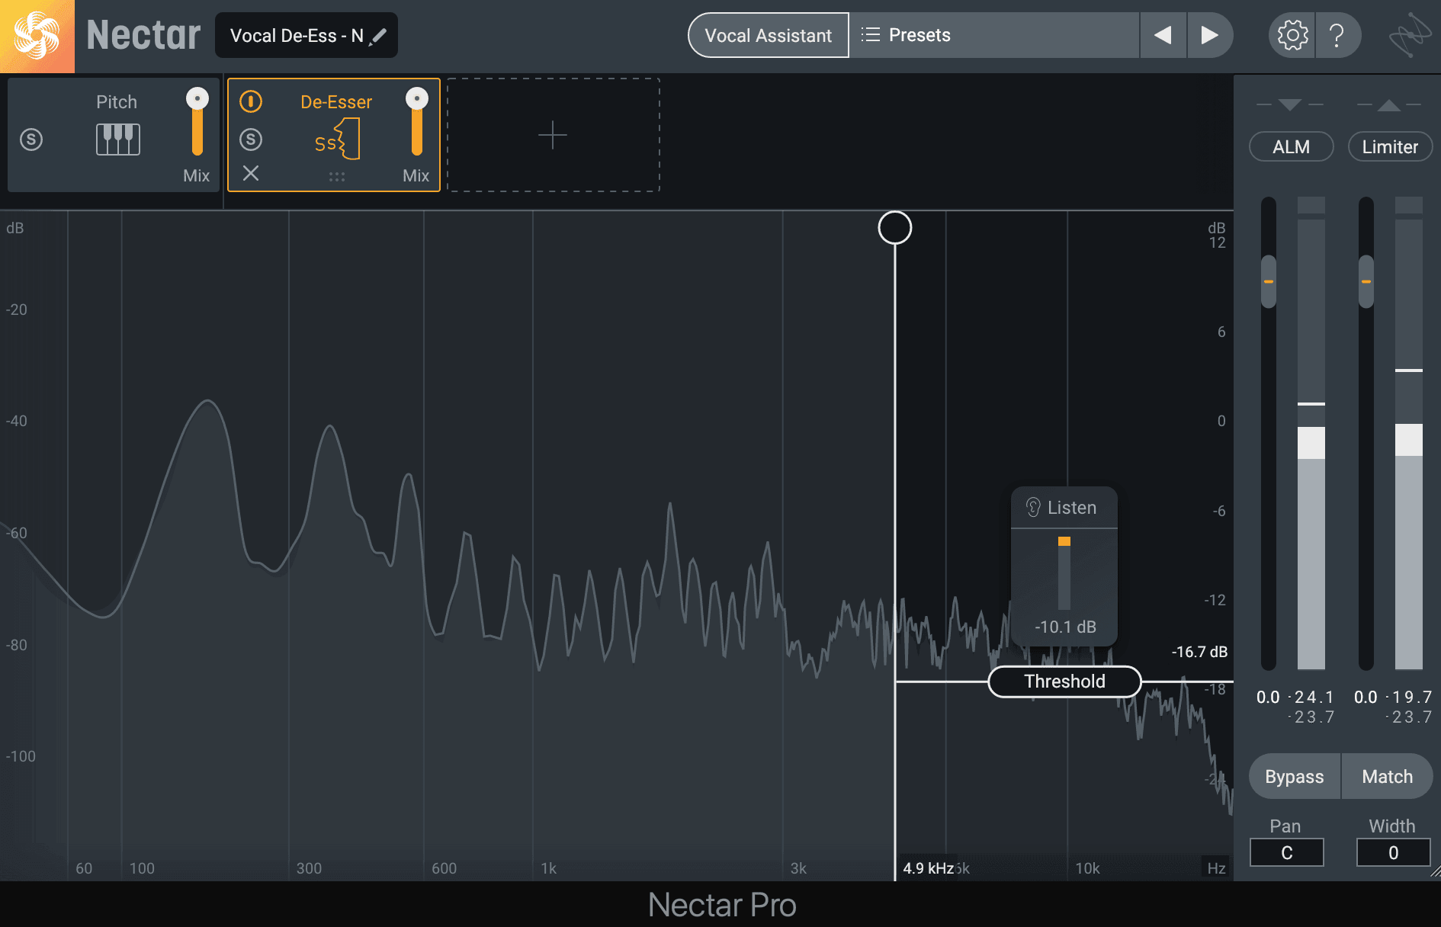
Task: Open the Vocal Assistant
Action: [768, 35]
